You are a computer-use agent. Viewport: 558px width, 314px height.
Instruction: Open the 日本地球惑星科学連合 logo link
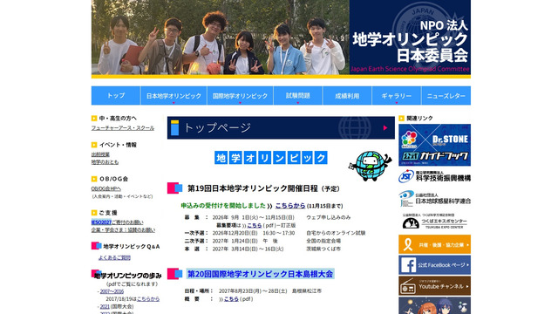[x=434, y=199]
